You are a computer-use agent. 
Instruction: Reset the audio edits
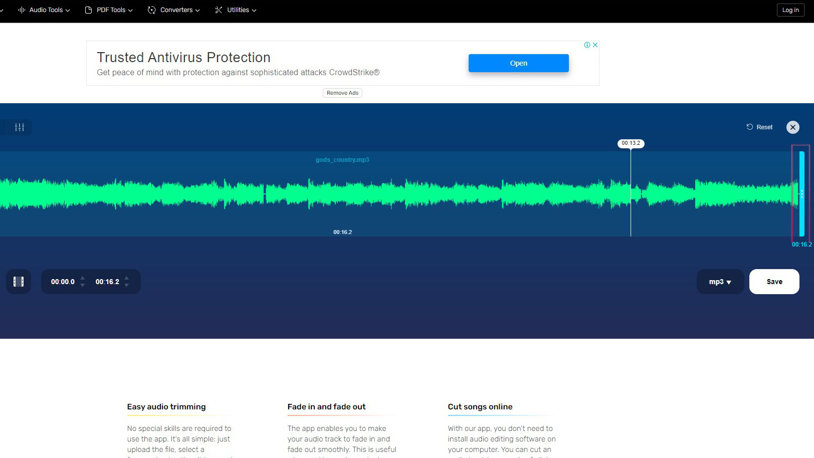[x=759, y=127]
